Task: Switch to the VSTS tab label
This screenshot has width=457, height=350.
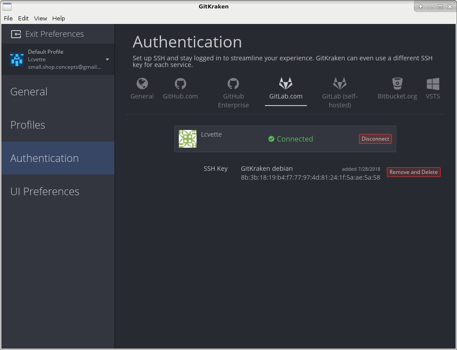Action: (x=433, y=96)
